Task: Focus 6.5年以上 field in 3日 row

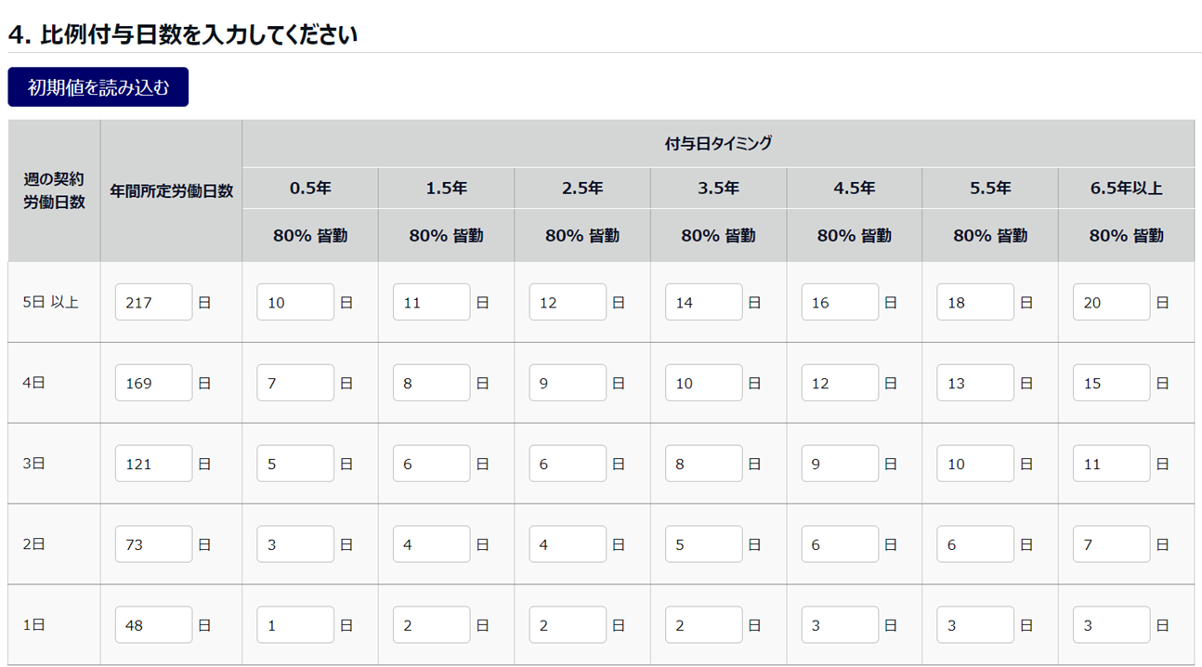Action: point(1111,464)
